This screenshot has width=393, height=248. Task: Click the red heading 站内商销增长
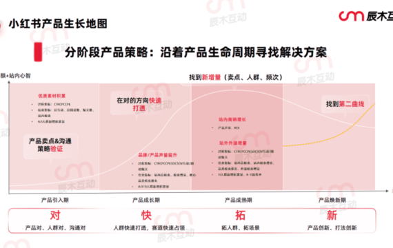[x=232, y=119]
